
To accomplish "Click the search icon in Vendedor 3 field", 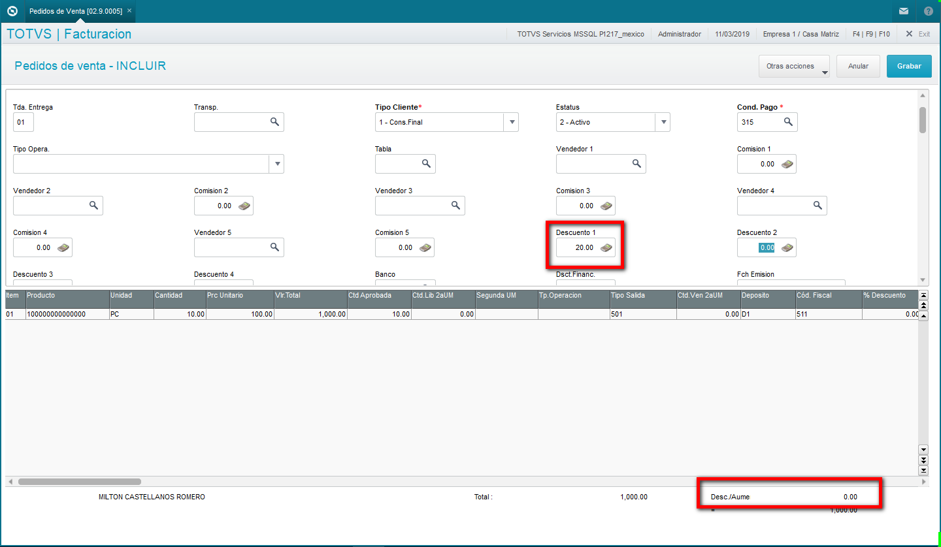I will [x=455, y=206].
